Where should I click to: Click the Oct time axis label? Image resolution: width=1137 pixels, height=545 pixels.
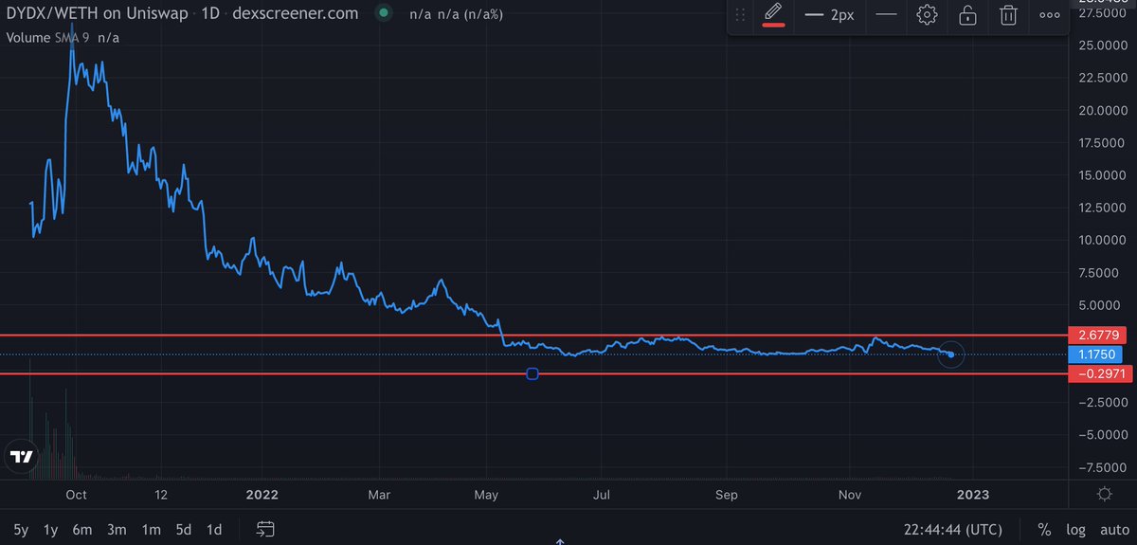(76, 494)
